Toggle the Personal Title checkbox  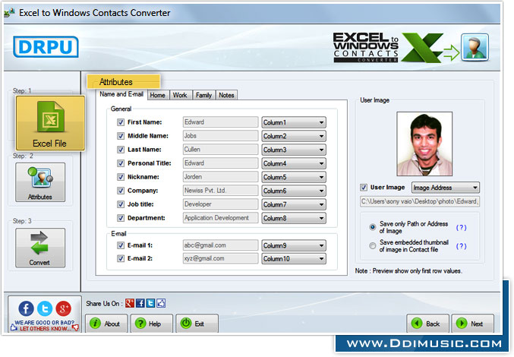(x=121, y=163)
